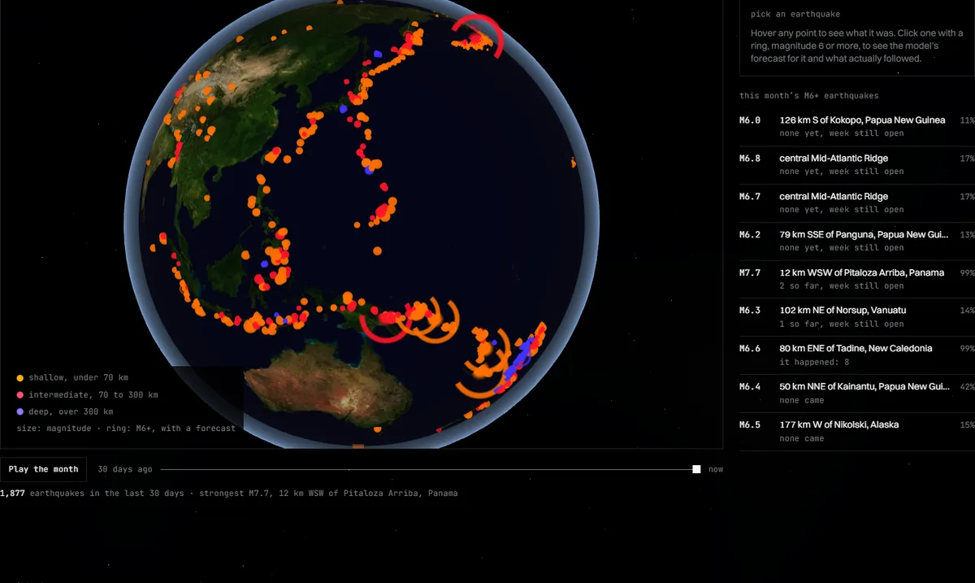Select the M6.7 central Mid-Atlantic Ridge earthquake
975x583 pixels.
pos(856,202)
